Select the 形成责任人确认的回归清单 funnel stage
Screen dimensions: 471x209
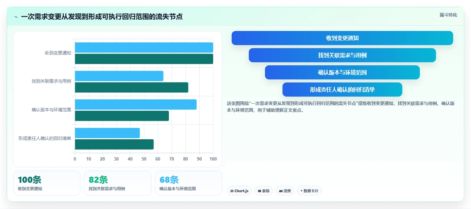342,90
